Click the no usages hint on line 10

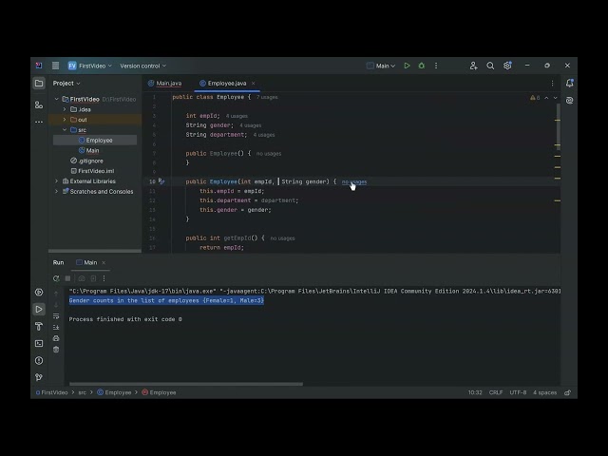[354, 181]
